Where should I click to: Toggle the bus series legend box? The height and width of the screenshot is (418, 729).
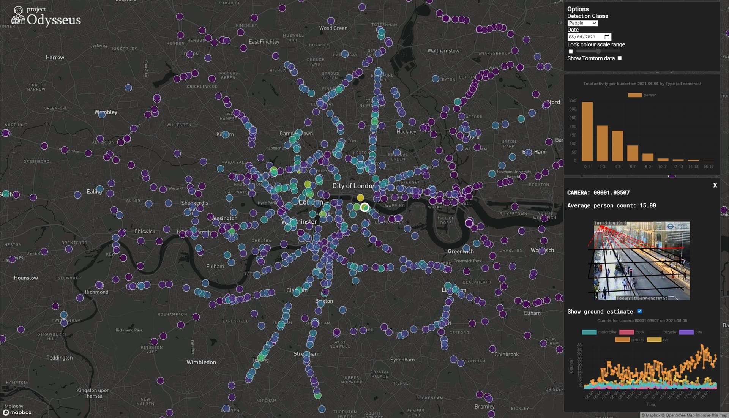coord(686,332)
